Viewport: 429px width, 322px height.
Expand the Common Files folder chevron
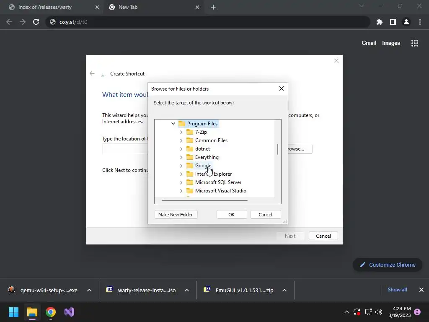click(181, 140)
